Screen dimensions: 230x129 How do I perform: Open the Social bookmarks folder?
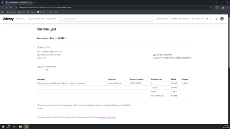coord(22,12)
